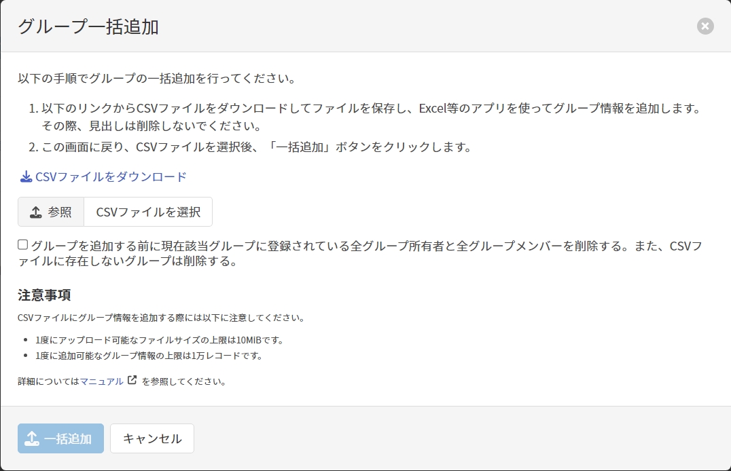Click the 1万レコード limit note
The height and width of the screenshot is (471, 731).
click(x=149, y=356)
